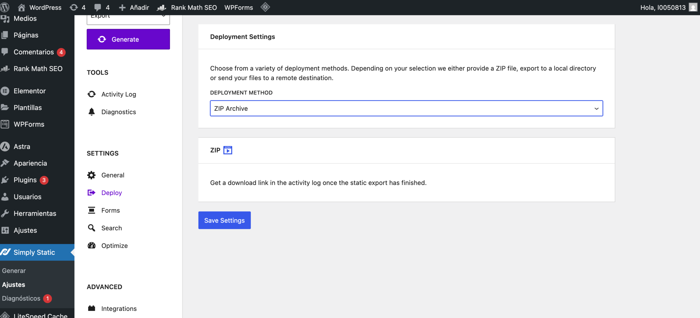Image resolution: width=700 pixels, height=318 pixels.
Task: Click the updates icon in admin bar
Action: (74, 7)
